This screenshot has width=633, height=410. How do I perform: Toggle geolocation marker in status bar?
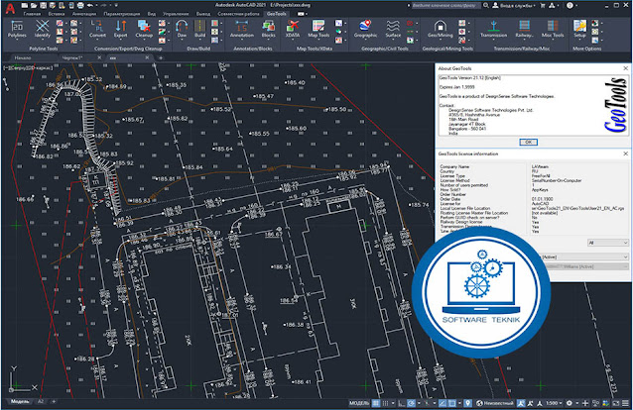(467, 403)
